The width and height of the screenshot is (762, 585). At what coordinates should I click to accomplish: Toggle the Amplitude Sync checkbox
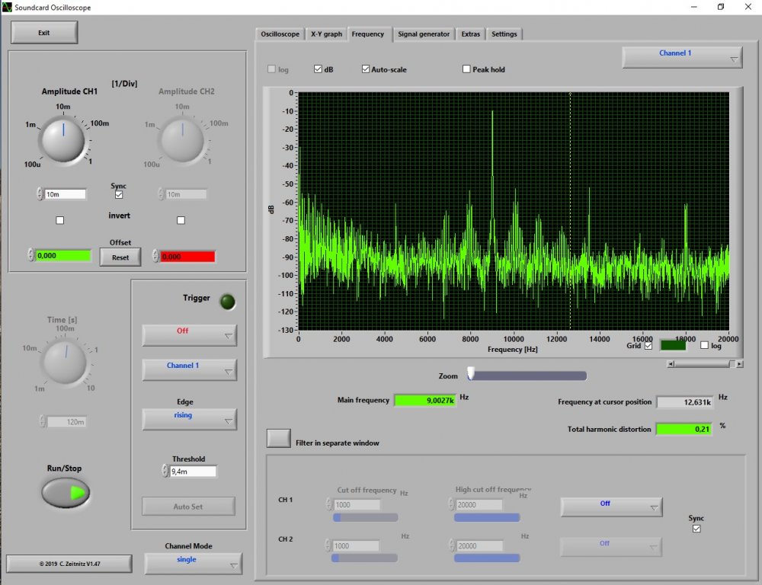pyautogui.click(x=119, y=194)
